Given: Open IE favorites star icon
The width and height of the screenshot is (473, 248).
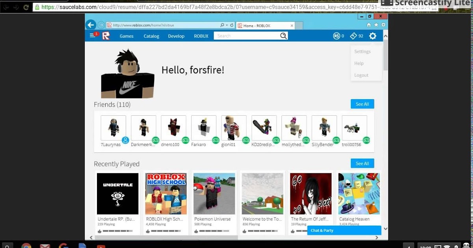Looking at the screenshot, I should tap(376, 25).
